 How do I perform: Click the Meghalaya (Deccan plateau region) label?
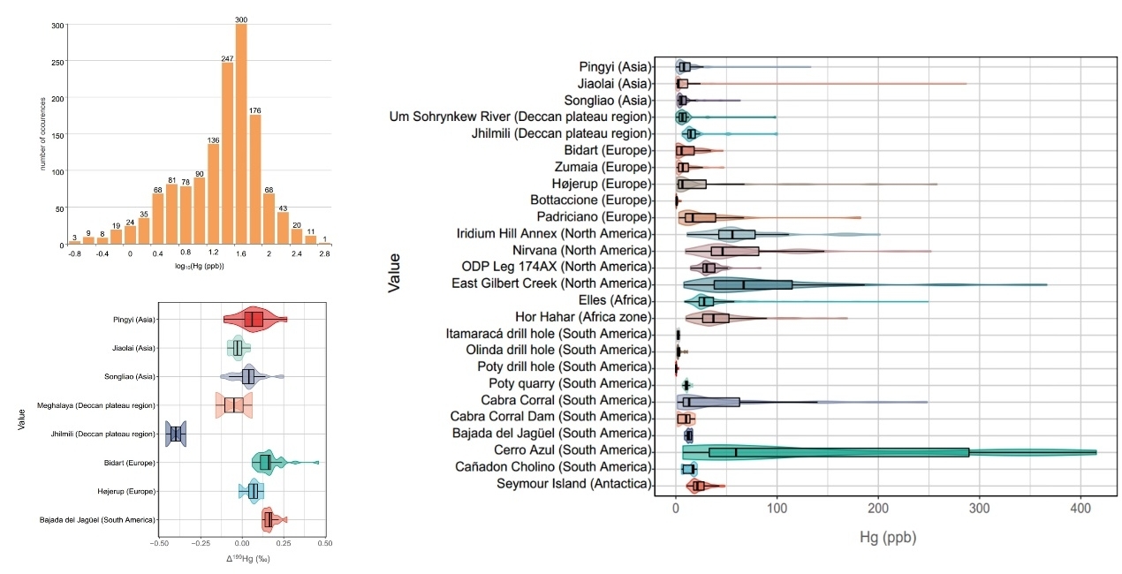click(x=95, y=405)
